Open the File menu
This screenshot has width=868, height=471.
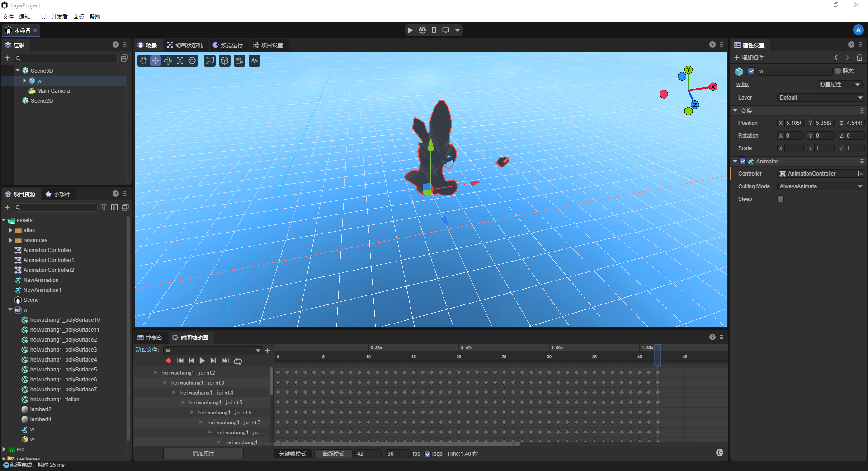tap(8, 17)
